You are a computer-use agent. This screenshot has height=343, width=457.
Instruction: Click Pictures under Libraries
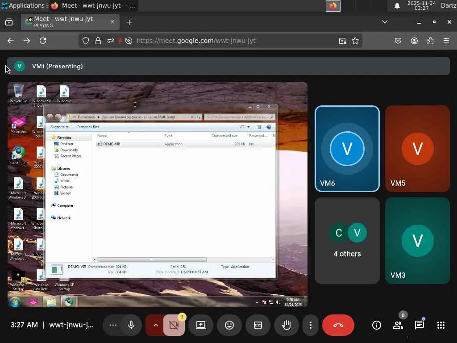click(66, 187)
